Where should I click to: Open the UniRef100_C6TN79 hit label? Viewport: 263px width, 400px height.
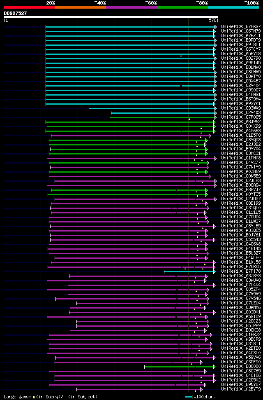point(241,31)
